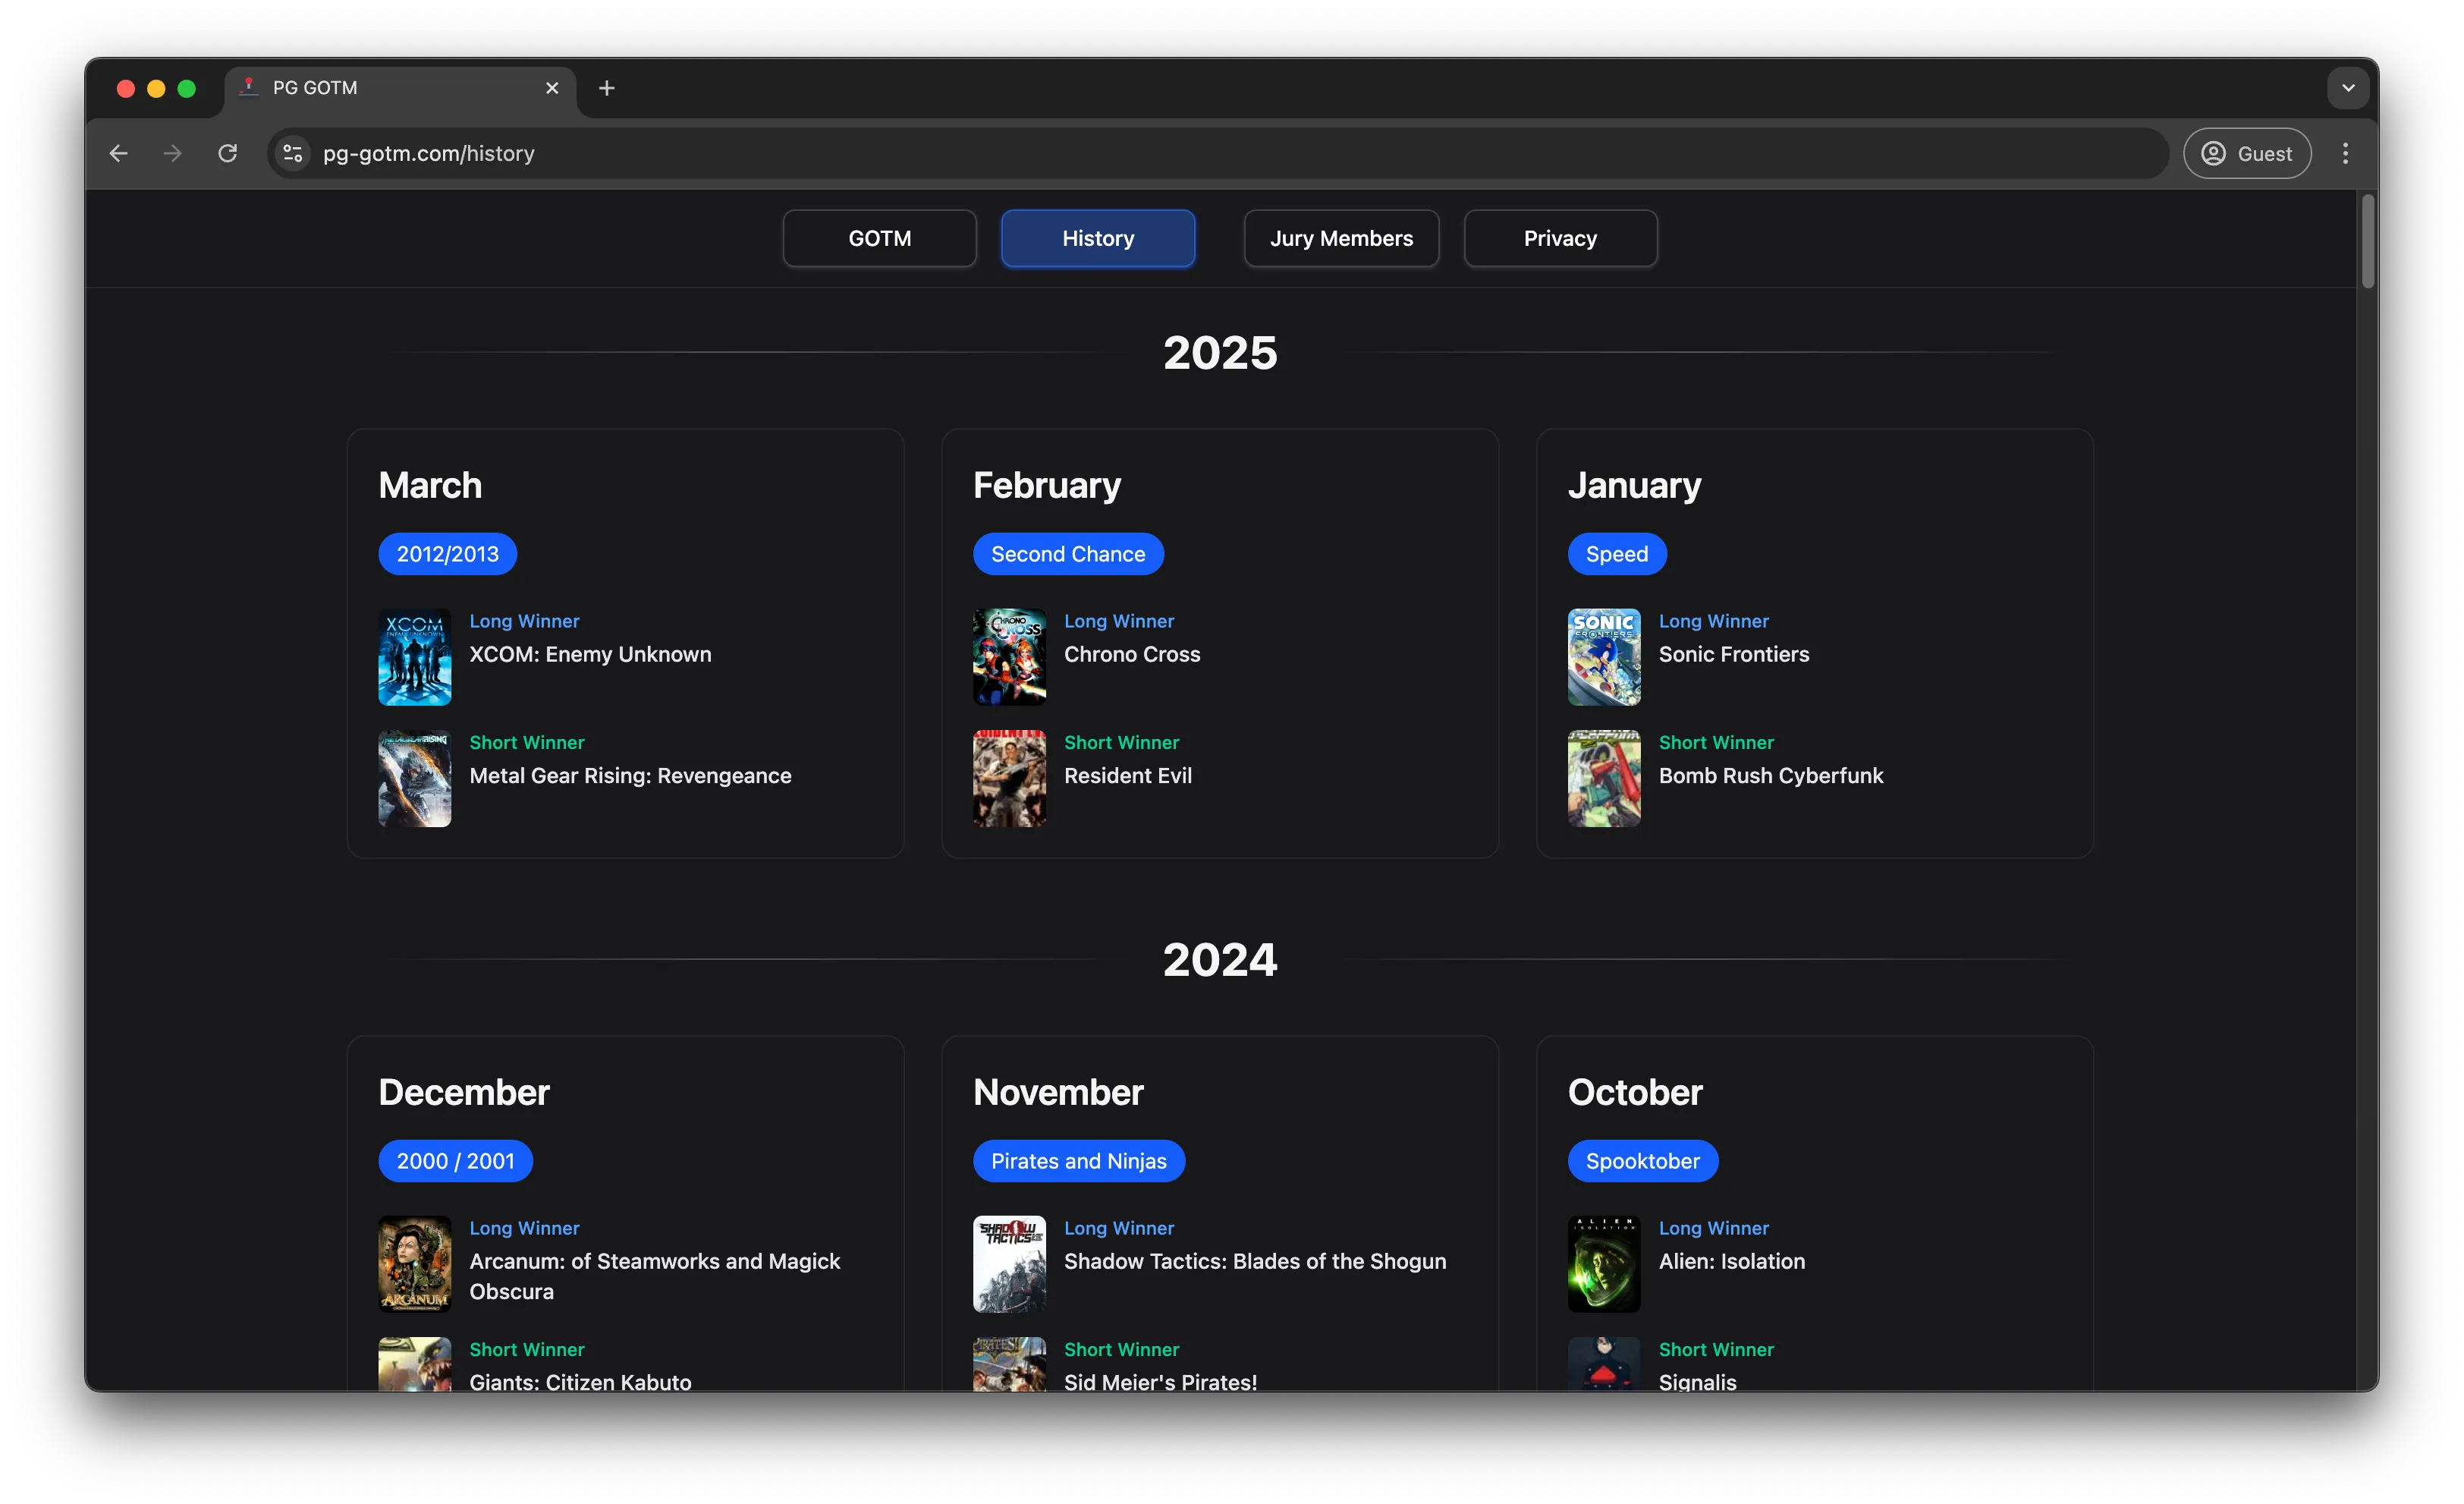Viewport: 2464px width, 1504px height.
Task: Click the page vertical scrollbar
Action: coord(2367,243)
